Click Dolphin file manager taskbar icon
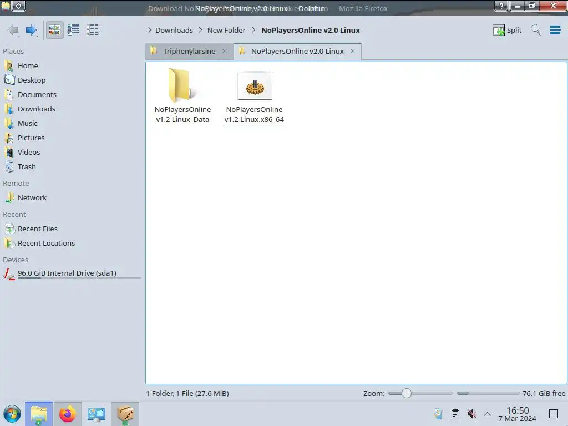The height and width of the screenshot is (426, 568). point(39,414)
